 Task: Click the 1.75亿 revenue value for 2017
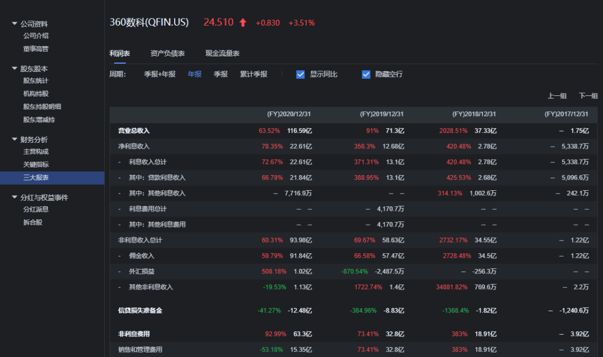point(580,131)
